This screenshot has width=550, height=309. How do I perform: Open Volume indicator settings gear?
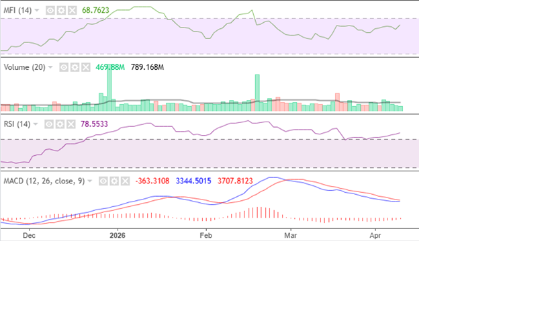pos(75,67)
